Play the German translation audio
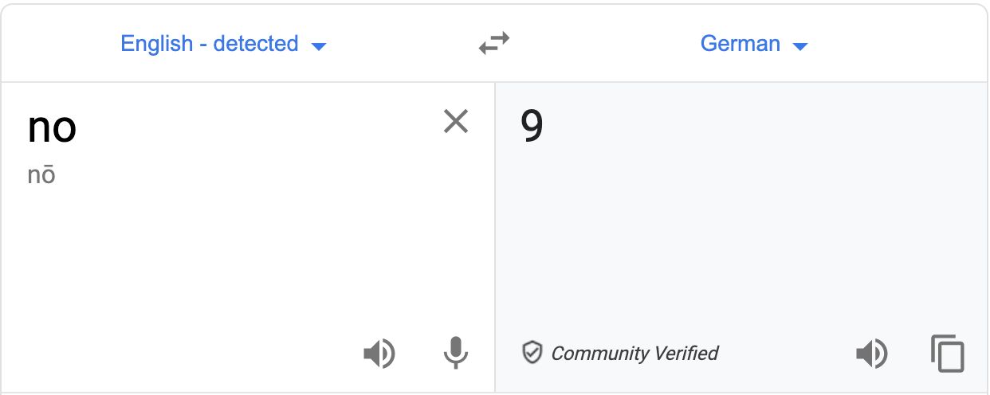 [871, 353]
